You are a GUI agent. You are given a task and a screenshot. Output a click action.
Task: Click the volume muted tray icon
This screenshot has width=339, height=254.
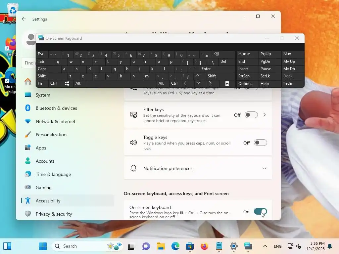(x=299, y=246)
